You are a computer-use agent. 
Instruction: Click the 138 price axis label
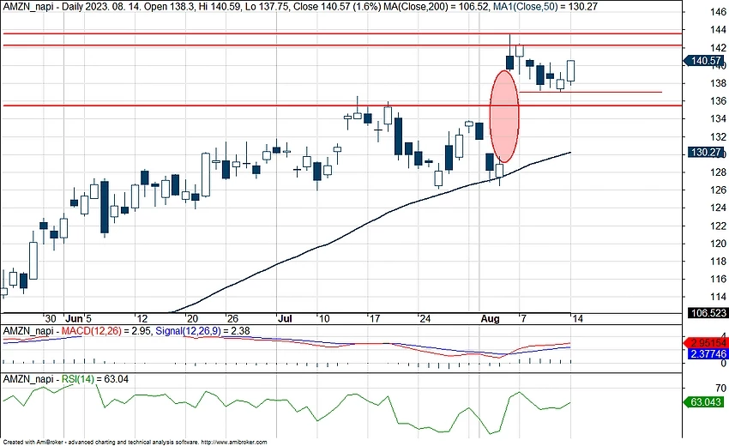(x=719, y=83)
